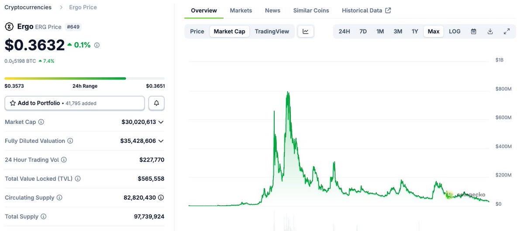Expand chart to fullscreen
The height and width of the screenshot is (231, 524).
[x=507, y=31]
